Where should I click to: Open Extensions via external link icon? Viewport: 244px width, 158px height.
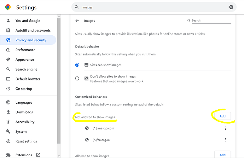(38, 155)
